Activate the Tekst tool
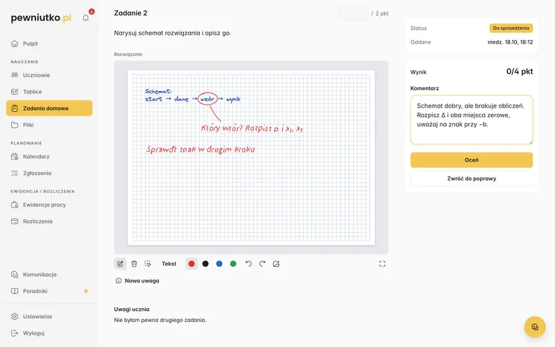555x347 pixels. pos(169,264)
